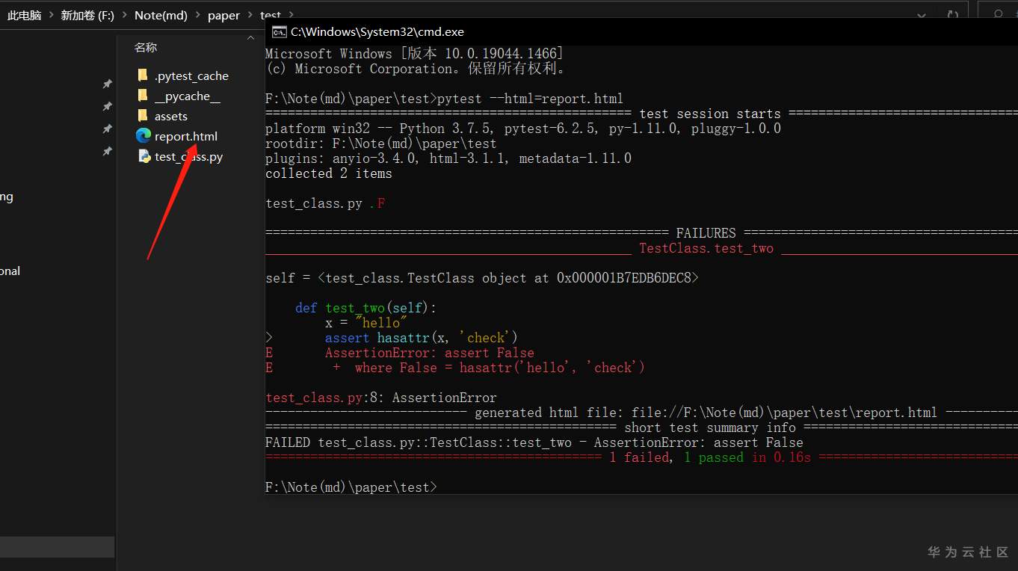Screen dimensions: 1018x571
Task: Click the 'platform win32 -- Python 3.7.5' line
Action: tap(523, 129)
